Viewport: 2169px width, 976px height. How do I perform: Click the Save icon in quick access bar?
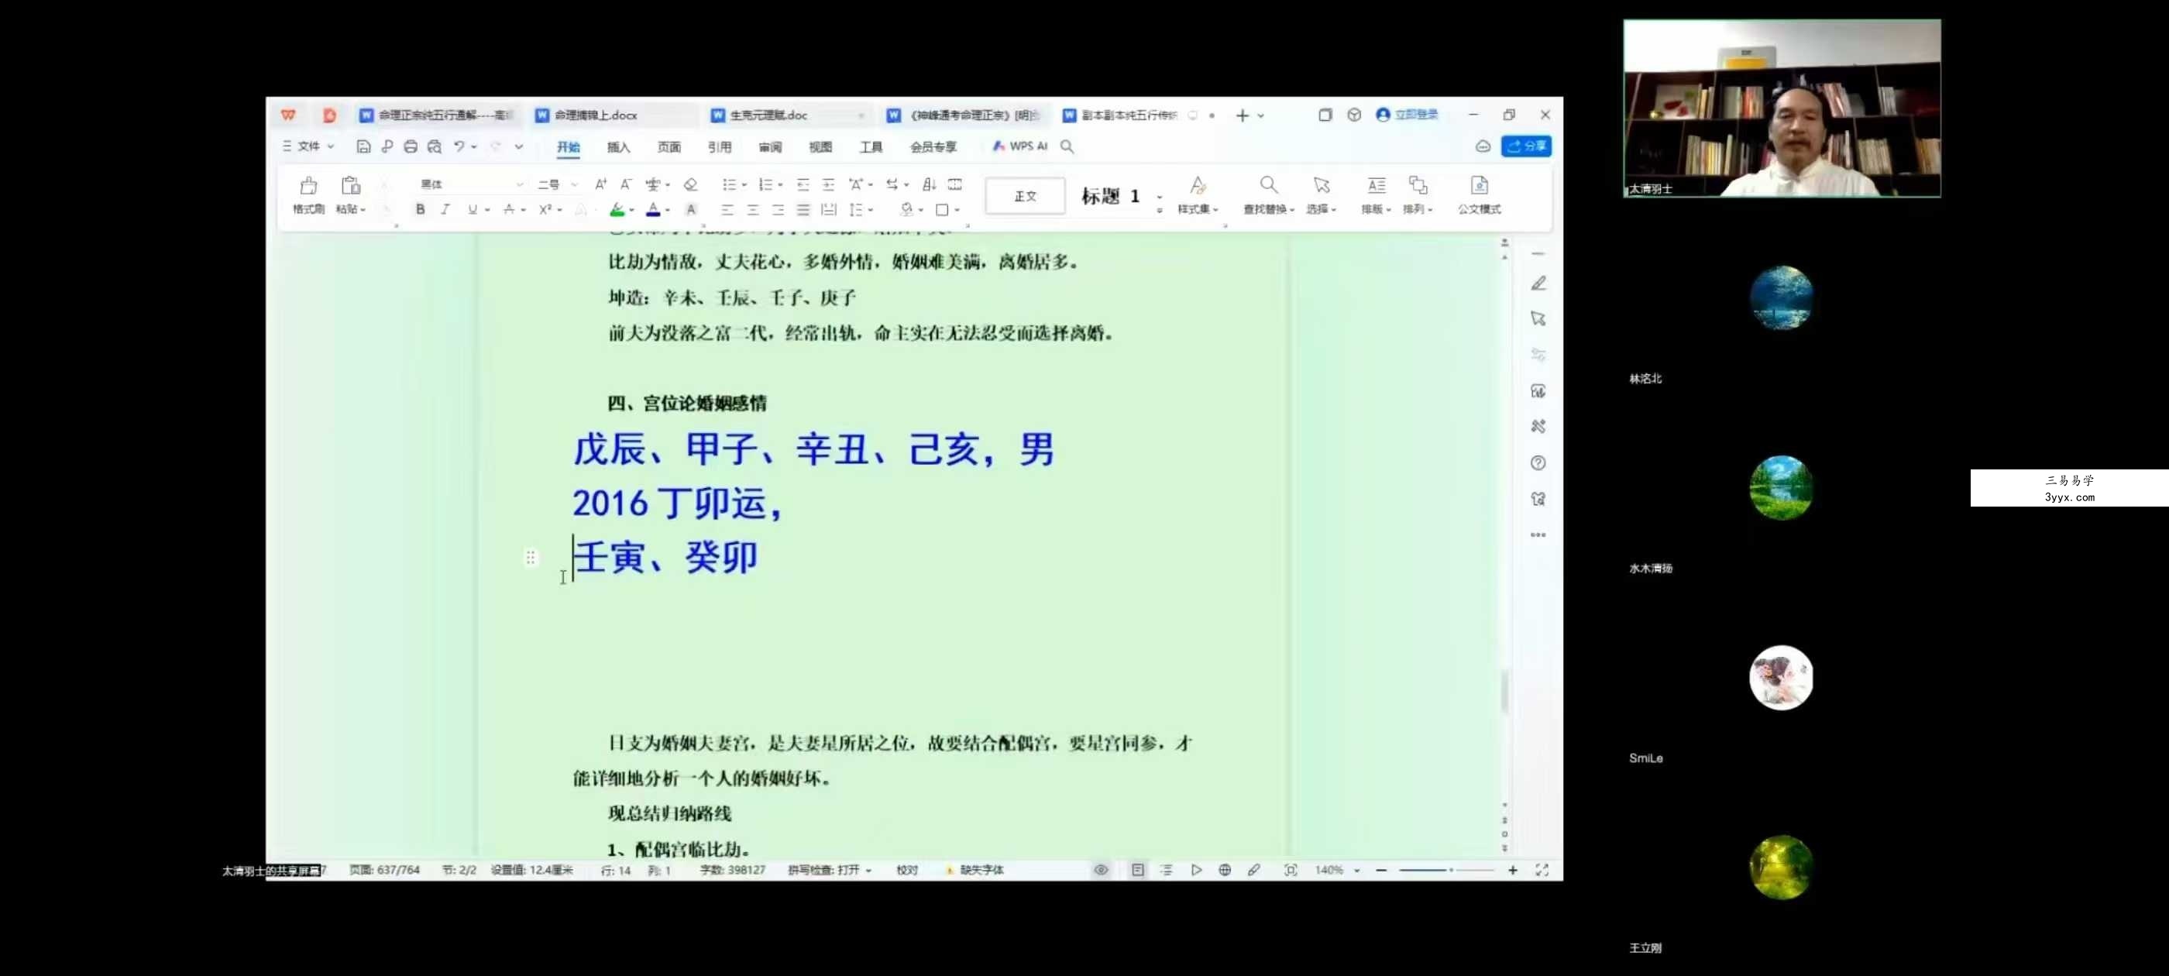tap(363, 146)
